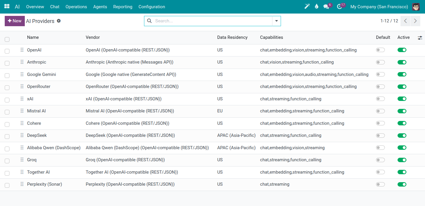Grab drag handle of OpenRouter row
The width and height of the screenshot is (425, 206).
(22, 87)
